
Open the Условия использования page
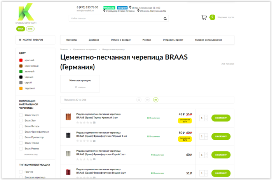(208, 40)
